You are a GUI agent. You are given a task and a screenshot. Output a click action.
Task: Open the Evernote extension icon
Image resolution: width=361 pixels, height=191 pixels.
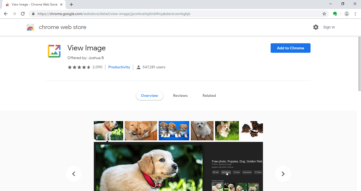pyautogui.click(x=335, y=14)
